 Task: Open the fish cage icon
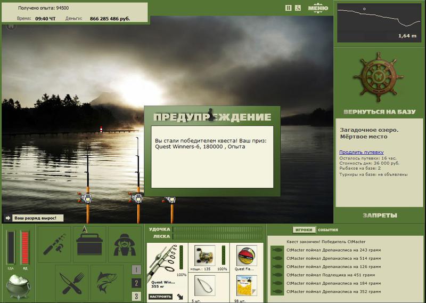click(x=107, y=283)
